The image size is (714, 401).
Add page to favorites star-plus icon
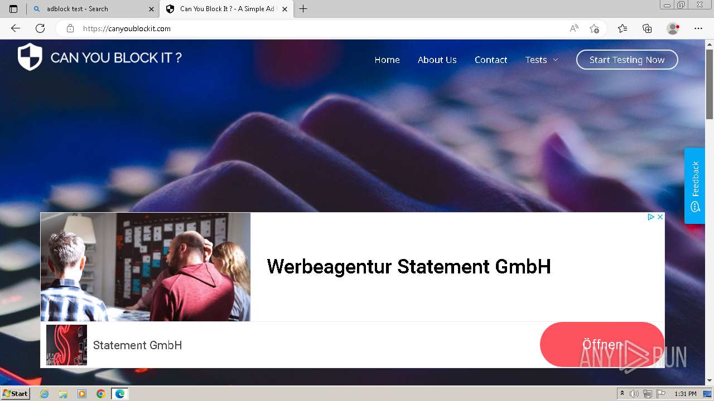point(595,28)
